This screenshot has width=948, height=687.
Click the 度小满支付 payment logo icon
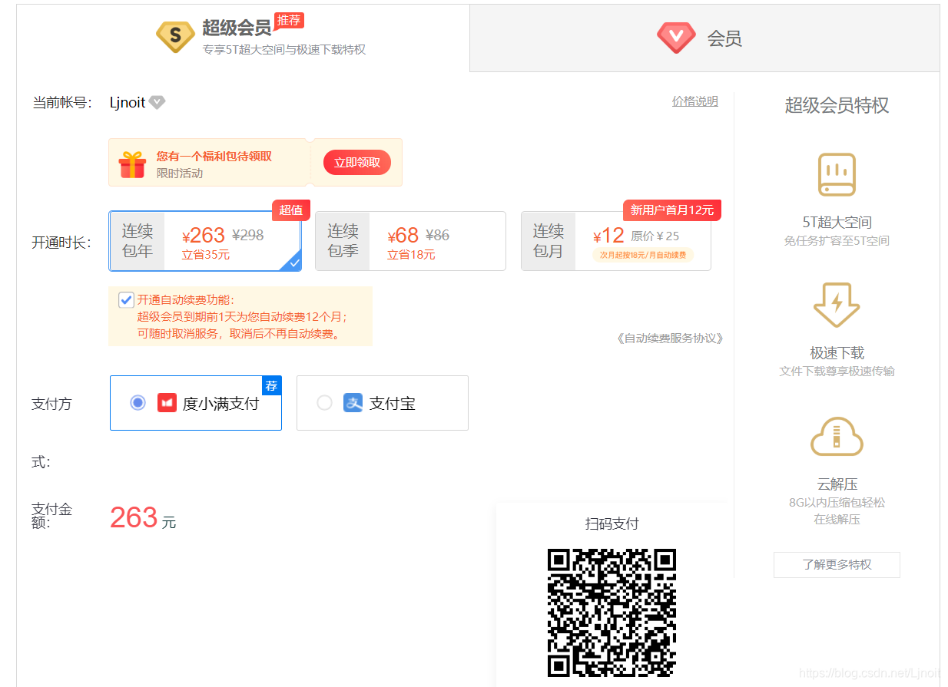point(166,402)
